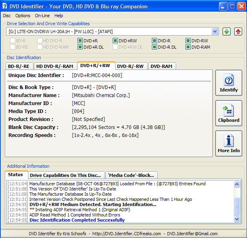Open the On-Line menu

[42, 16]
